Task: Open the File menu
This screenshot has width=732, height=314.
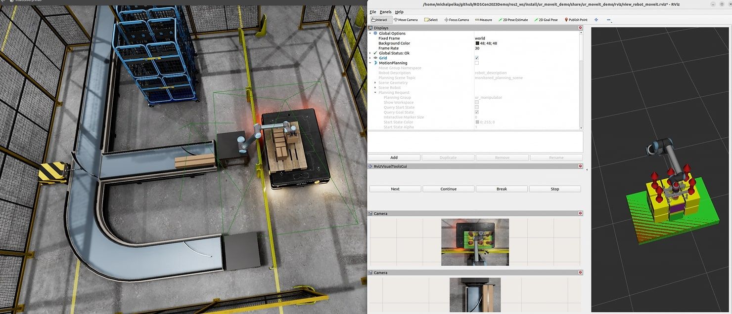Action: click(x=373, y=12)
